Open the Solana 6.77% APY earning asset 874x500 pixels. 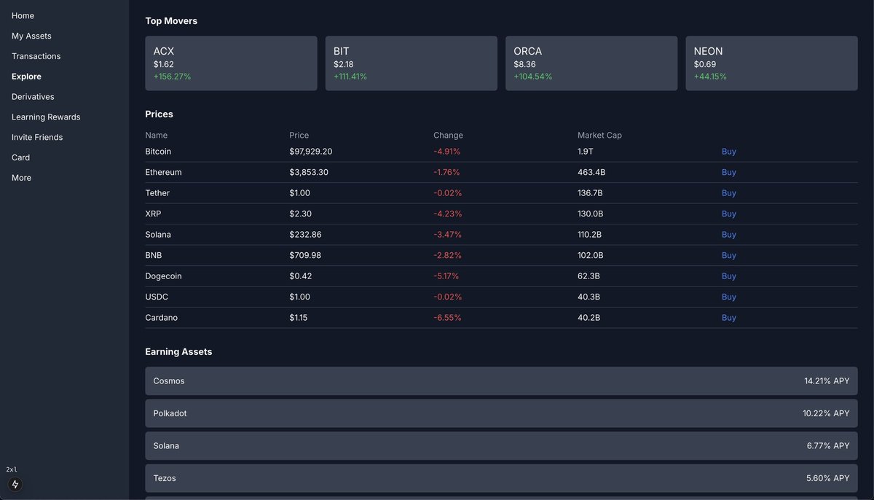(501, 446)
